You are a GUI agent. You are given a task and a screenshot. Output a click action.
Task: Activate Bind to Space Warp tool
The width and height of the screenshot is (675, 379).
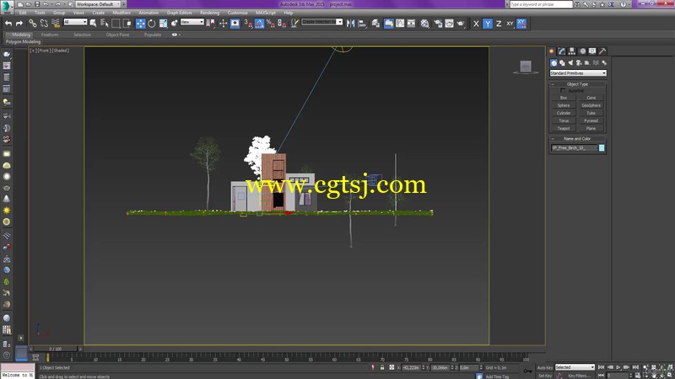pyautogui.click(x=56, y=24)
